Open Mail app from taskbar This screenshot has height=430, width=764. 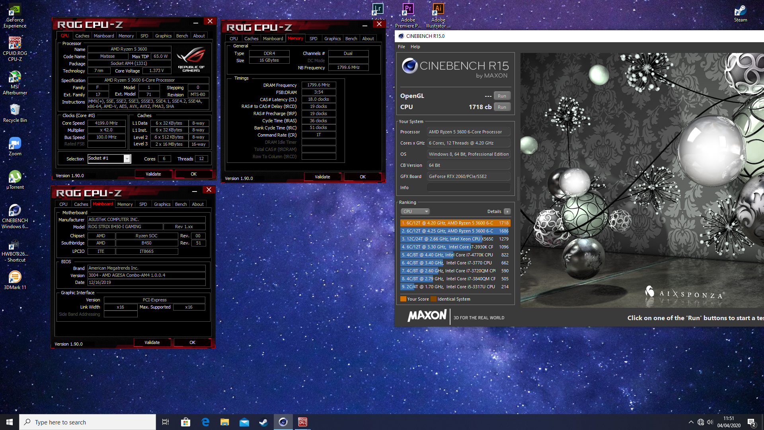[244, 422]
